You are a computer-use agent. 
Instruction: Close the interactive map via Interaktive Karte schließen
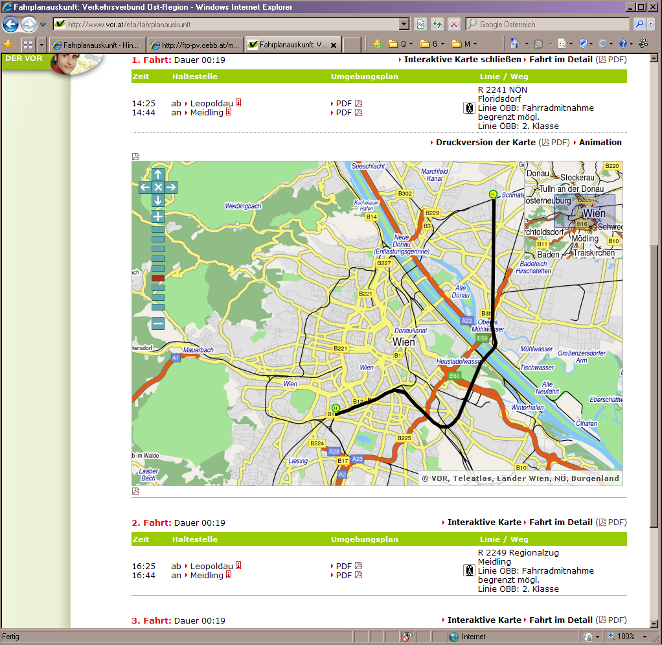pos(462,60)
